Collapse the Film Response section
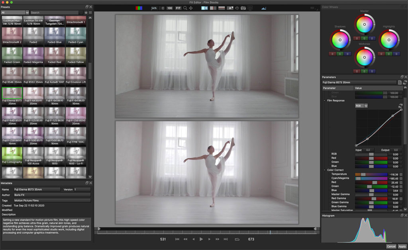408x250 pixels. click(x=324, y=101)
